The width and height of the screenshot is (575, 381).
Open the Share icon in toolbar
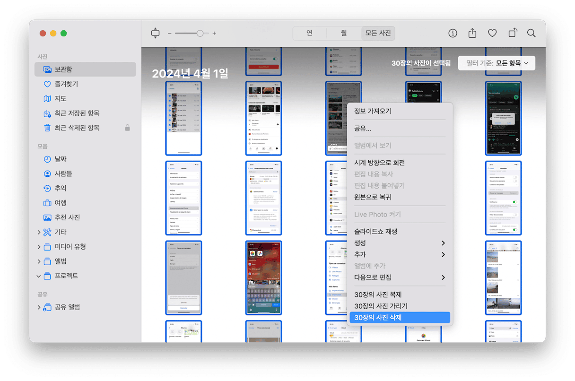pos(472,33)
